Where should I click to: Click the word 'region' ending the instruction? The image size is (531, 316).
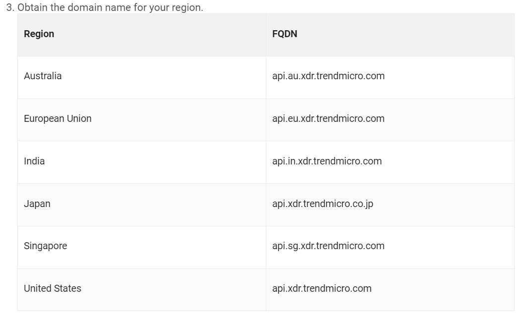(x=187, y=7)
